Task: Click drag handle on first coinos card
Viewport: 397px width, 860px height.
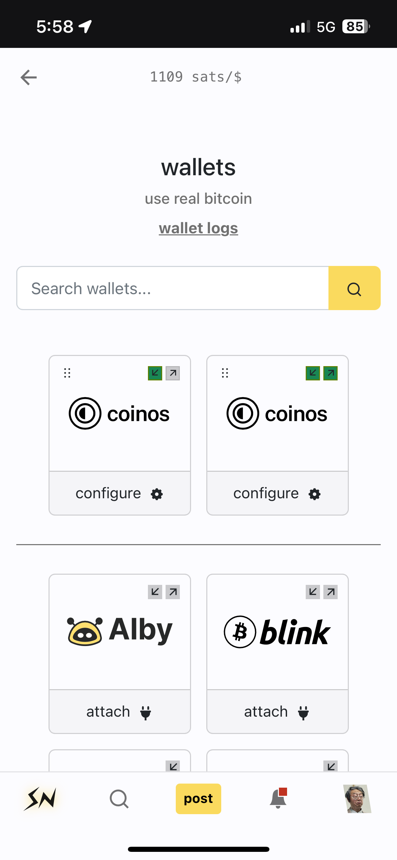Action: pyautogui.click(x=67, y=373)
